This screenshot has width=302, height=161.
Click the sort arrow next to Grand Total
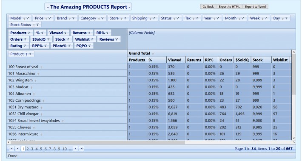[x=153, y=53]
